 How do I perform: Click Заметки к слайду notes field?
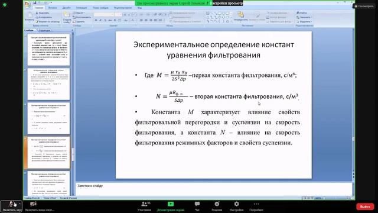click(x=214, y=189)
